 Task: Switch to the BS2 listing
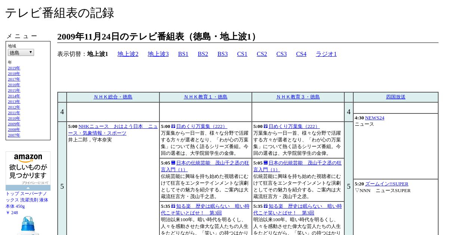(x=203, y=54)
